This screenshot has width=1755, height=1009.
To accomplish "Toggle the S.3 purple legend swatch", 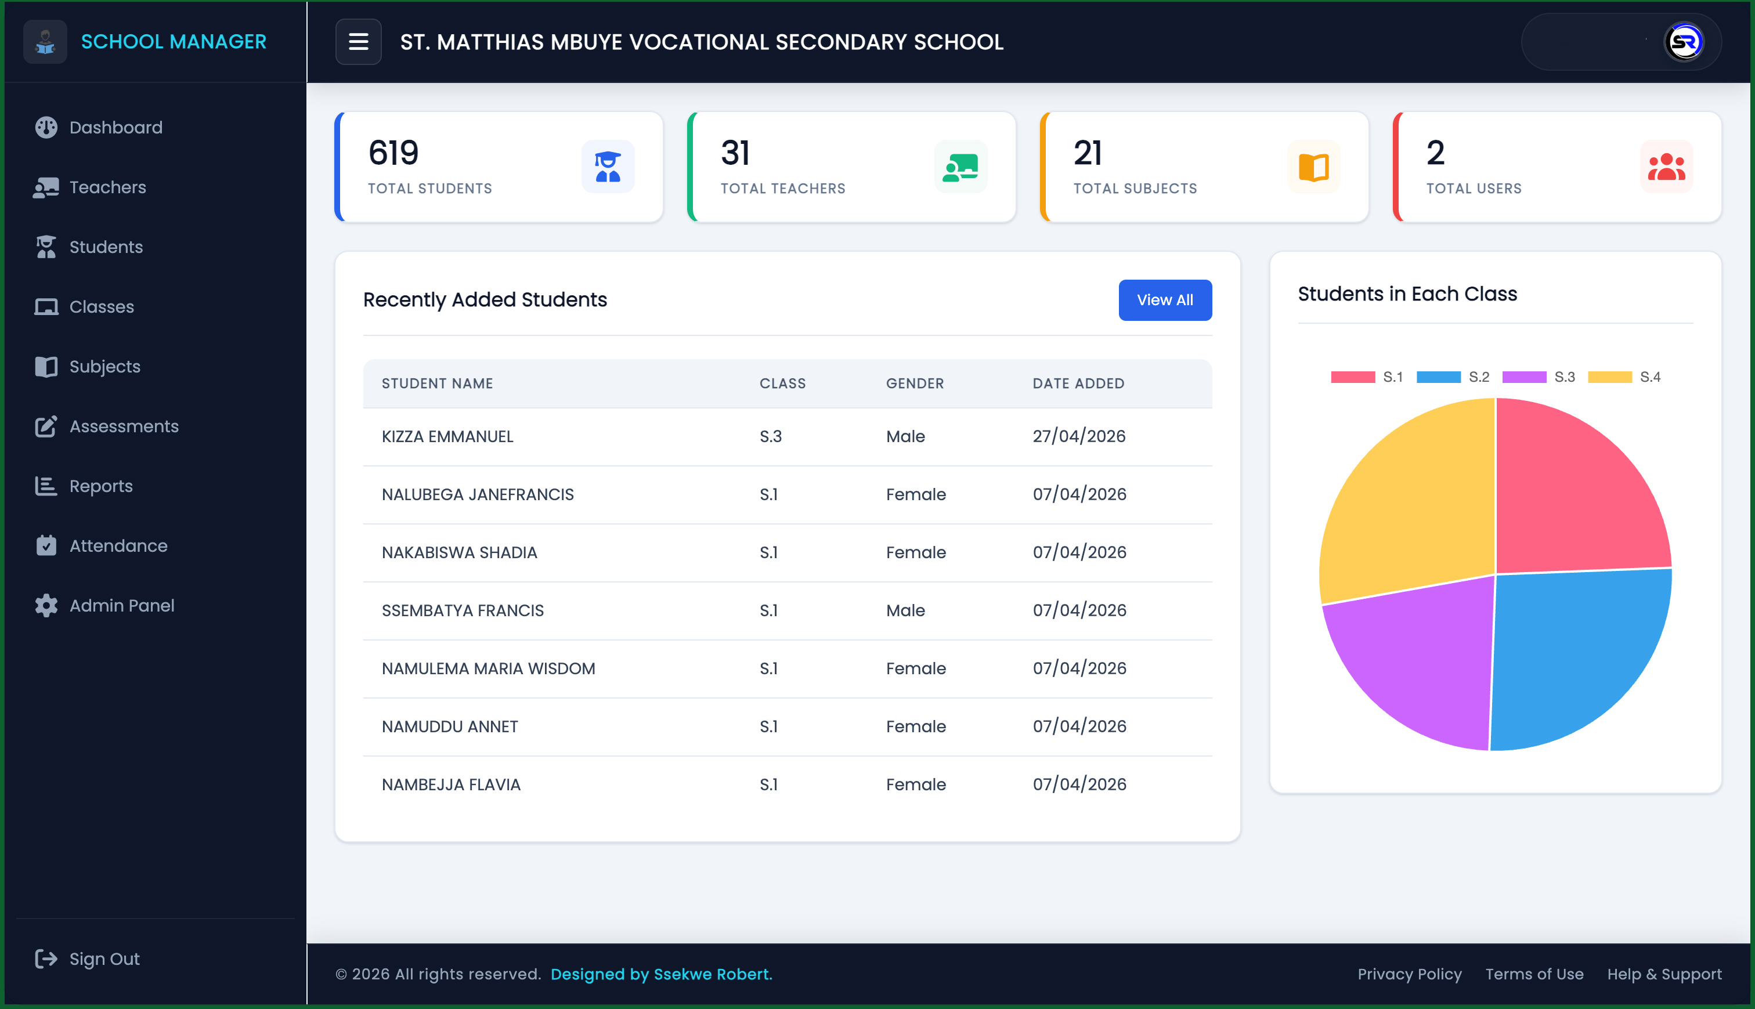I will click(1523, 377).
